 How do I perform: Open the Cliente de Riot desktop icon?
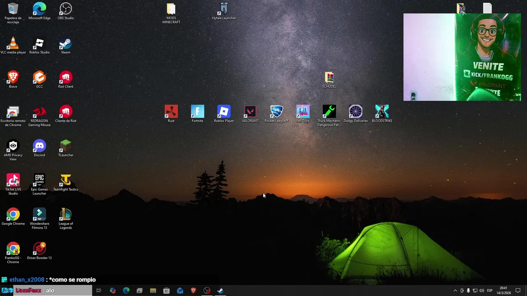pyautogui.click(x=66, y=114)
